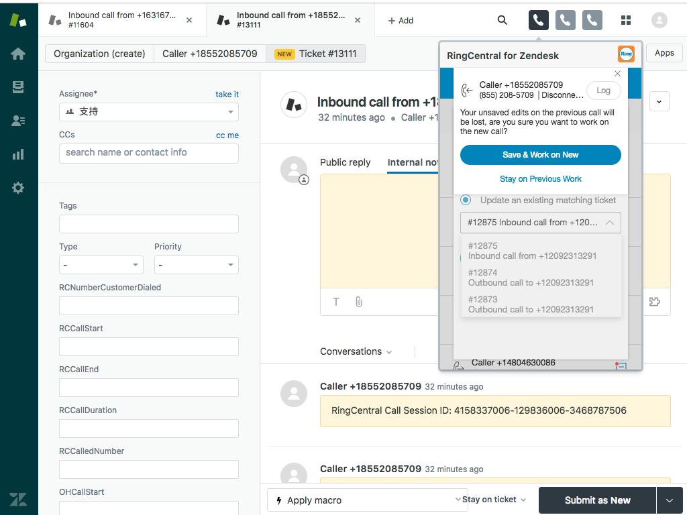687x515 pixels.
Task: Open the Customers panel from the sidebar
Action: click(18, 119)
